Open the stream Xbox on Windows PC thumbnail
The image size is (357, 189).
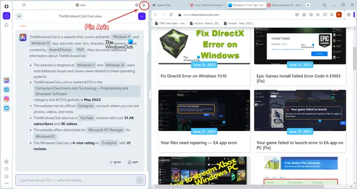pos(204,171)
